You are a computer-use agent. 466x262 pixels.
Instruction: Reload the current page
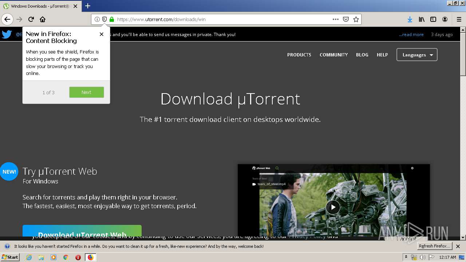[x=31, y=19]
